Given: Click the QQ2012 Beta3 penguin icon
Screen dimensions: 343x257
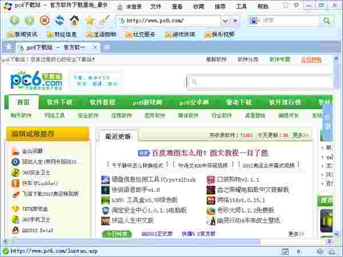Looking at the screenshot, I should (x=15, y=230).
